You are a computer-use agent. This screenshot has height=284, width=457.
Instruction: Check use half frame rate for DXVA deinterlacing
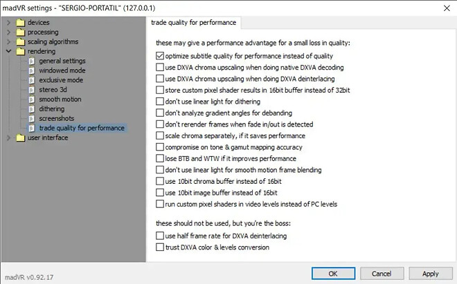pyautogui.click(x=161, y=236)
